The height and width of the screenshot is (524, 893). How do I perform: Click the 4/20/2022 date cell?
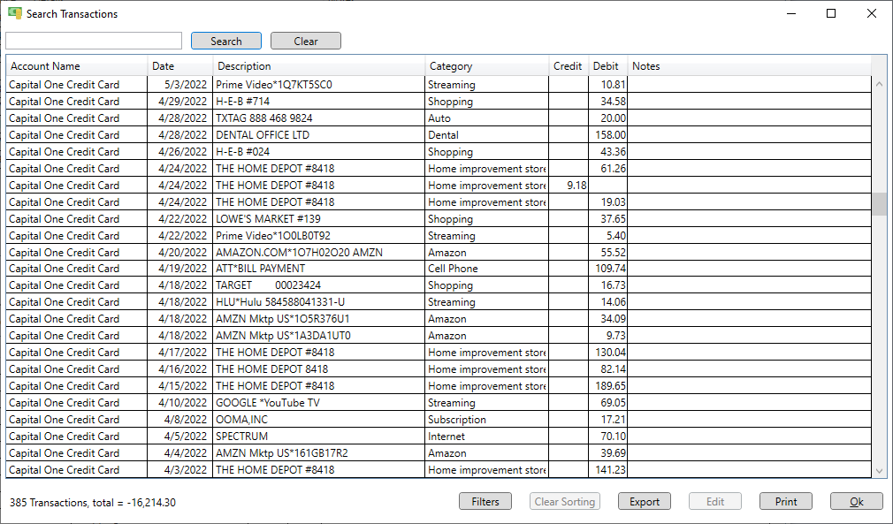point(180,253)
